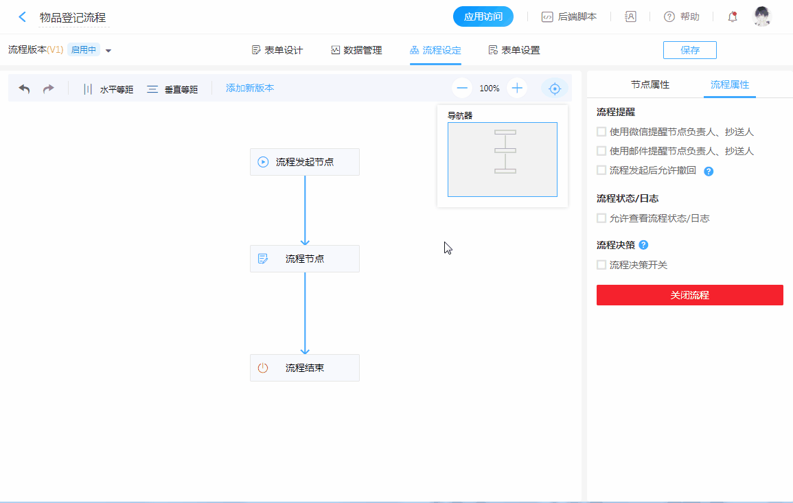Select the 流程发起节点 node on canvas

click(304, 162)
